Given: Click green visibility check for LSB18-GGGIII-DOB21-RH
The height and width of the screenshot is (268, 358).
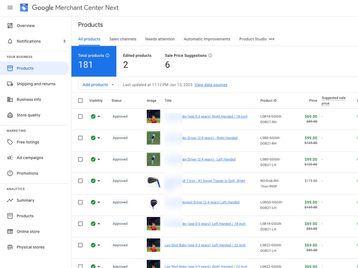Looking at the screenshot, I should (93, 116).
